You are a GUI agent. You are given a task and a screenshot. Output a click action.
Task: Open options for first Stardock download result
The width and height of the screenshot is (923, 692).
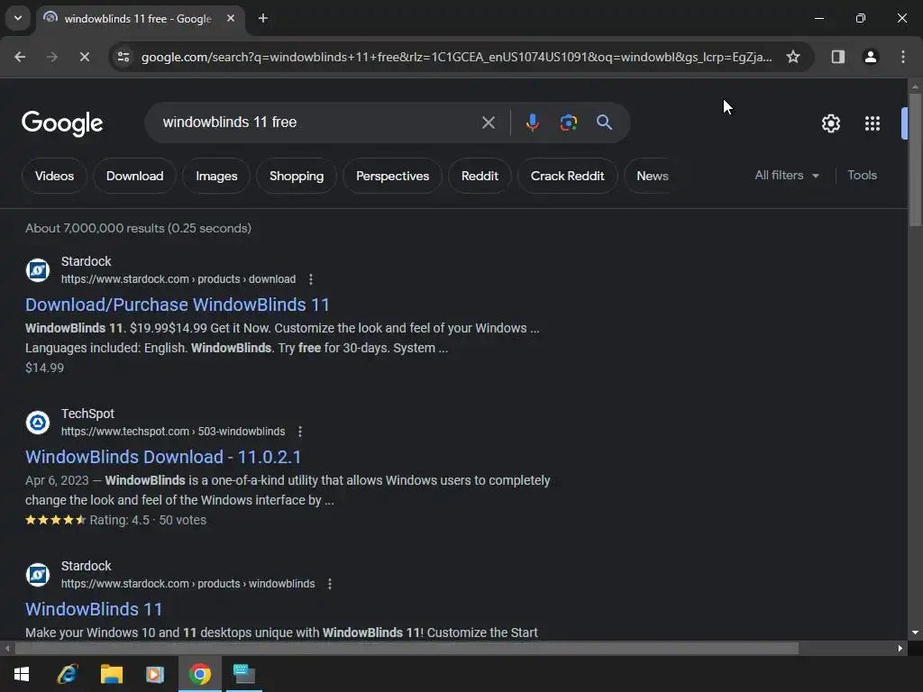click(311, 279)
